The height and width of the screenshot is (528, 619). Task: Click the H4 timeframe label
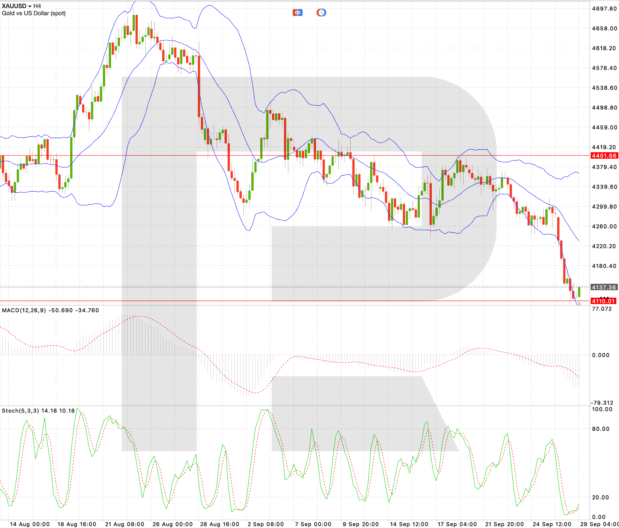pos(37,6)
